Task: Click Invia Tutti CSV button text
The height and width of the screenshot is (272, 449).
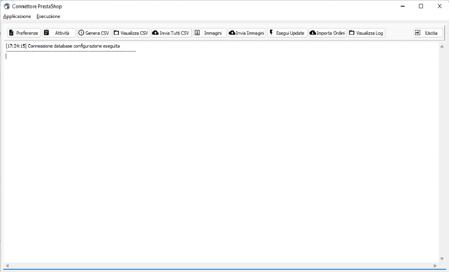Action: (x=175, y=33)
